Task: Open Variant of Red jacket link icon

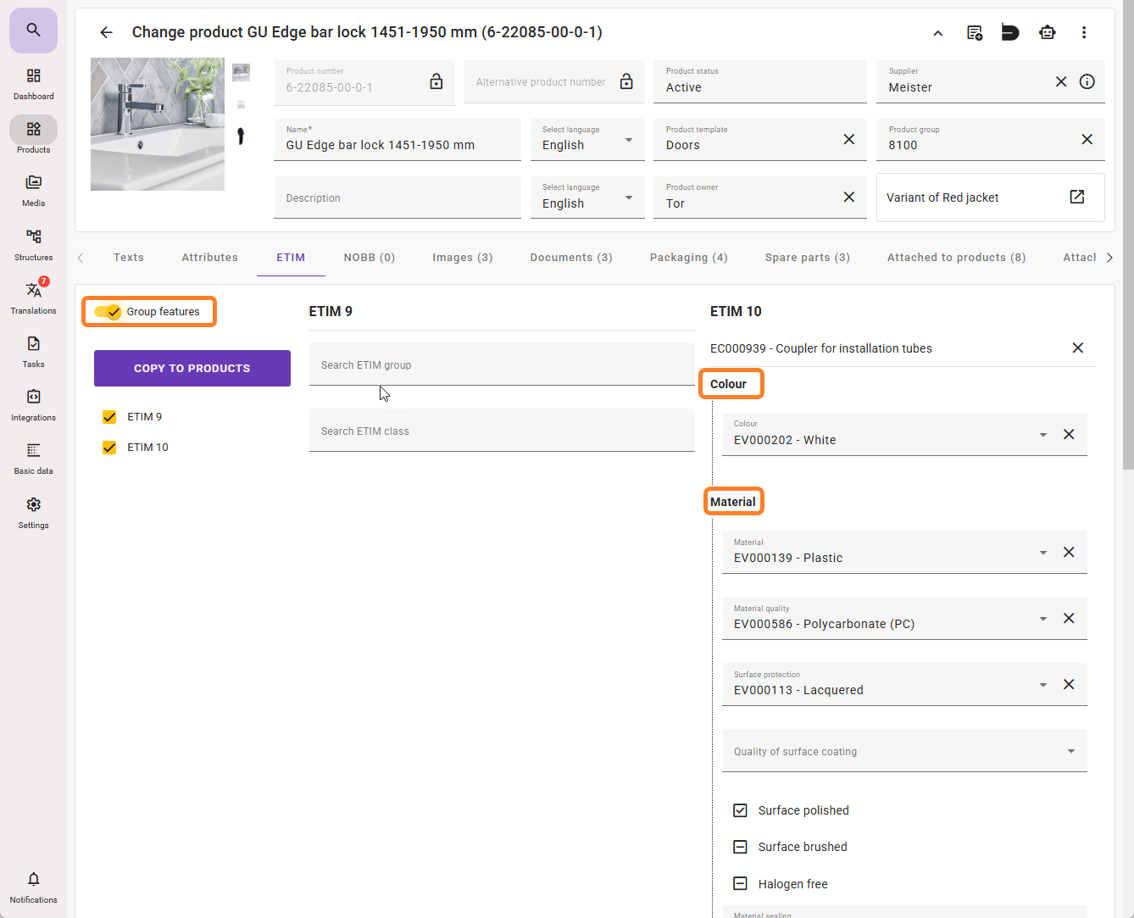Action: 1076,197
